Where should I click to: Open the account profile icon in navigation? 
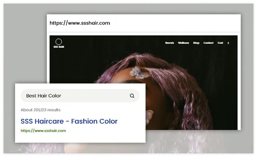click(x=228, y=43)
